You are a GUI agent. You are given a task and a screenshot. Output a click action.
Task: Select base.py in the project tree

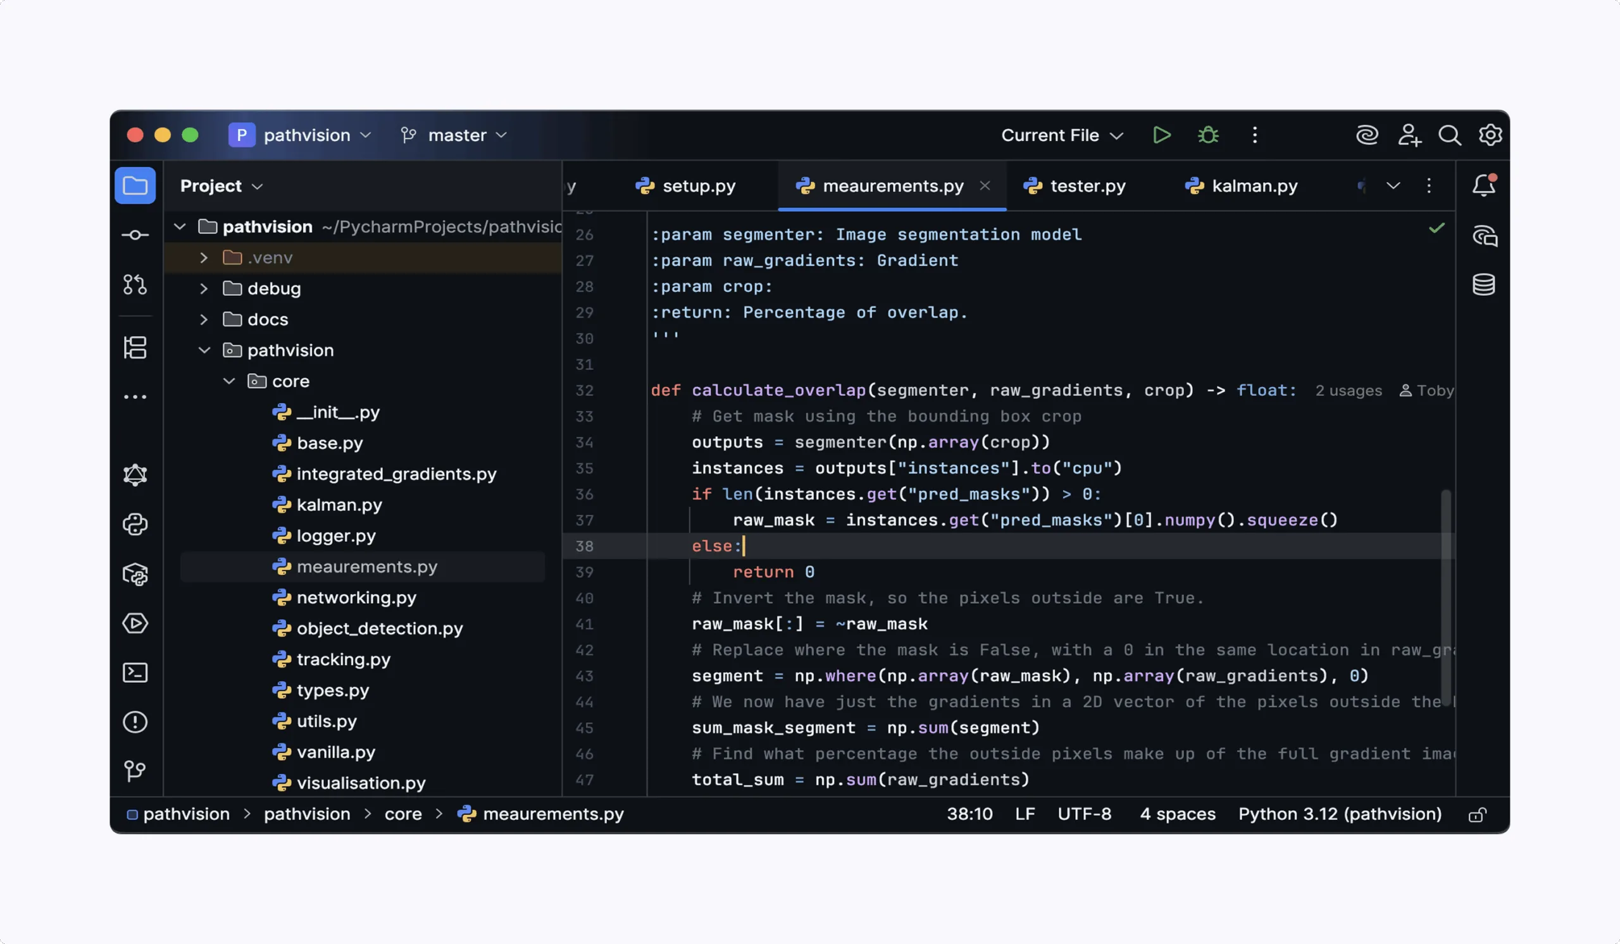pos(330,443)
